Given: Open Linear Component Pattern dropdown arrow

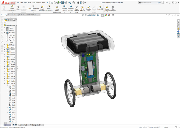Looking at the screenshot, I should pyautogui.click(x=33, y=13).
